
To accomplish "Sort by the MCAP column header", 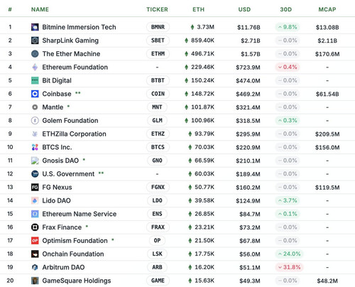I will (x=327, y=9).
